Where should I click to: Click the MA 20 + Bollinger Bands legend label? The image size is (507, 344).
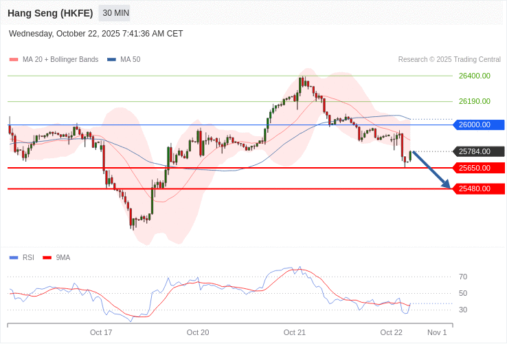coord(60,60)
